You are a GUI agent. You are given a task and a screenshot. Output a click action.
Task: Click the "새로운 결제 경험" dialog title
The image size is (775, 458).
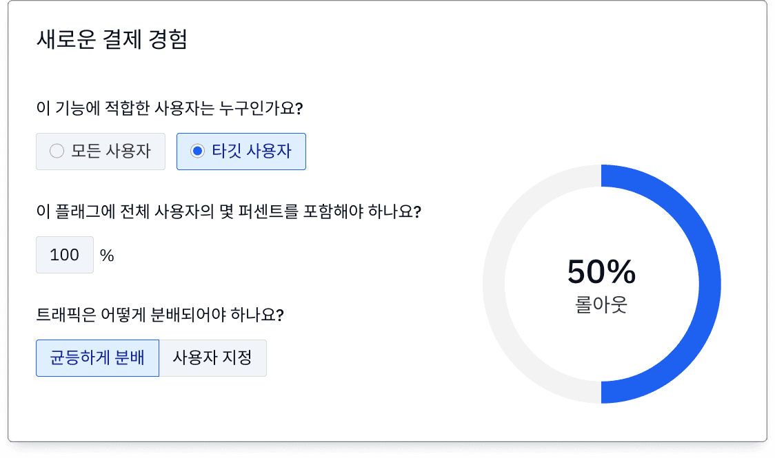[112, 39]
